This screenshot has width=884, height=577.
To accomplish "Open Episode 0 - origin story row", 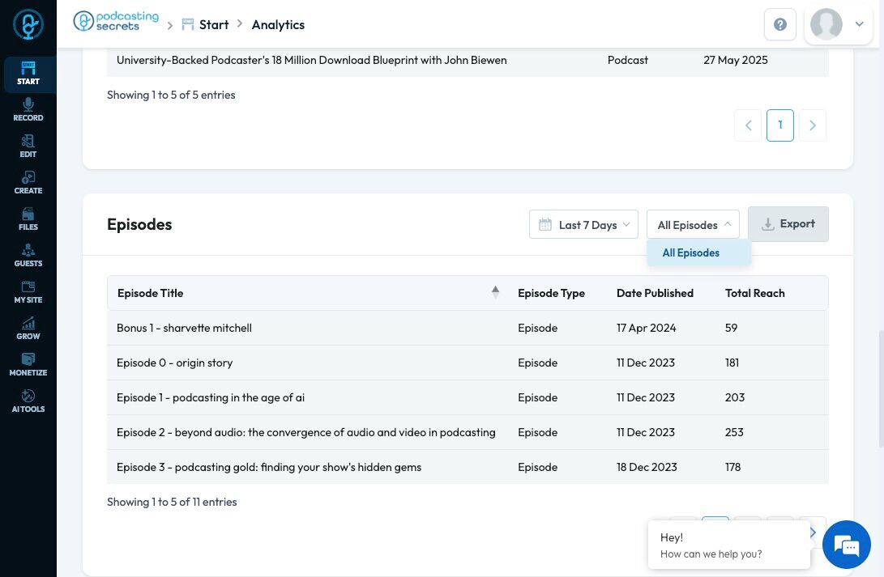I will pos(175,363).
